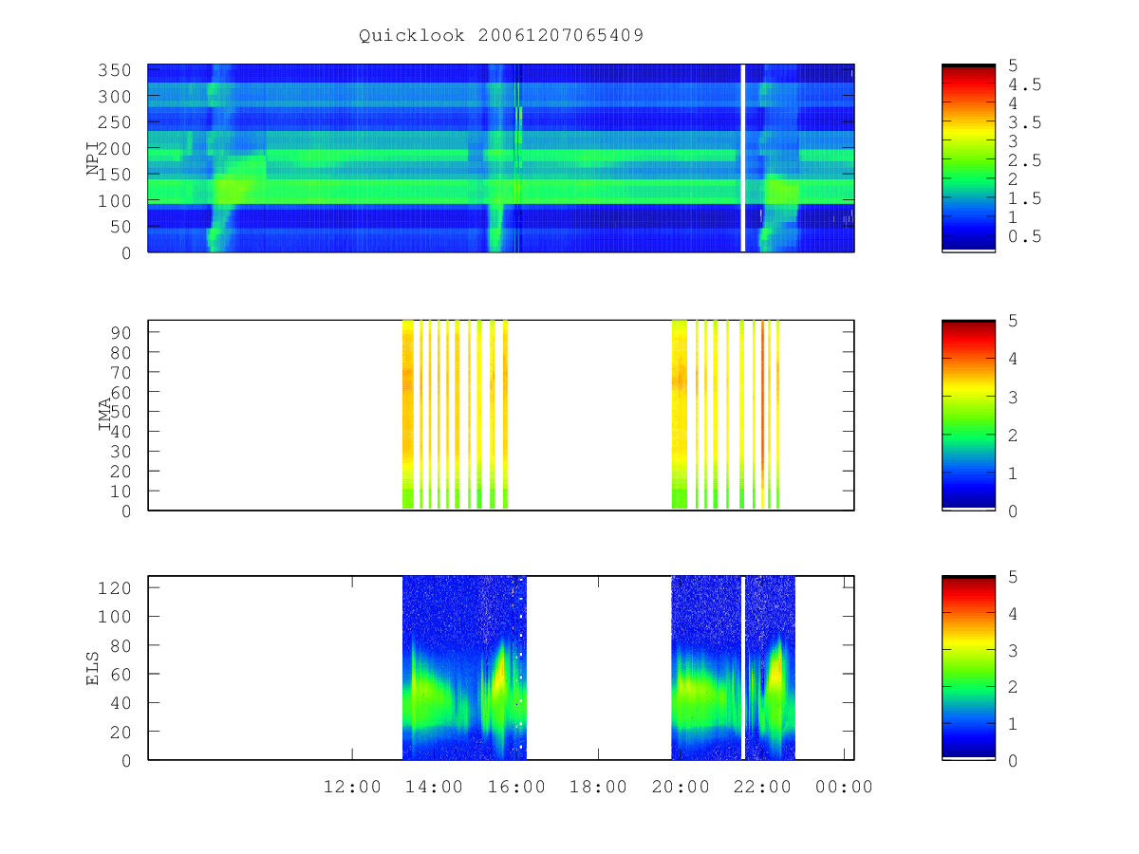
Task: Click the ELS data block between 13:00 and 16:00
Action: click(x=464, y=668)
